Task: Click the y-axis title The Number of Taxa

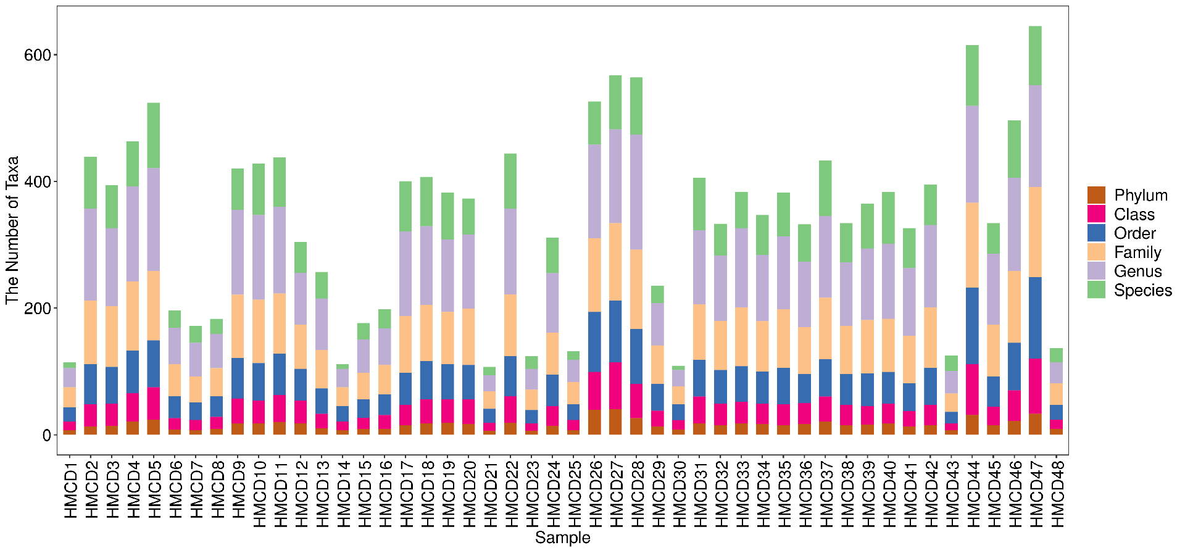Action: [x=12, y=230]
